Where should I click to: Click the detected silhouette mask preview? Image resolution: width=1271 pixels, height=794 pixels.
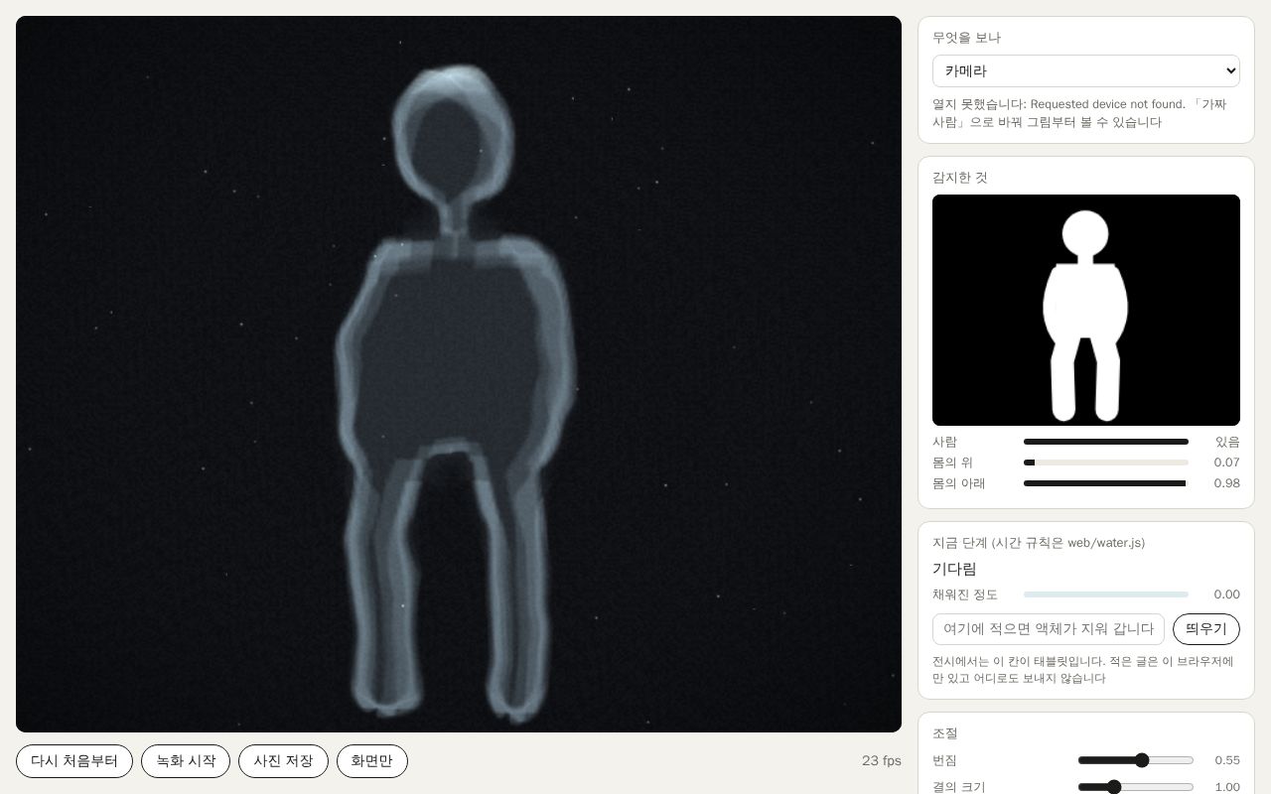1086,310
